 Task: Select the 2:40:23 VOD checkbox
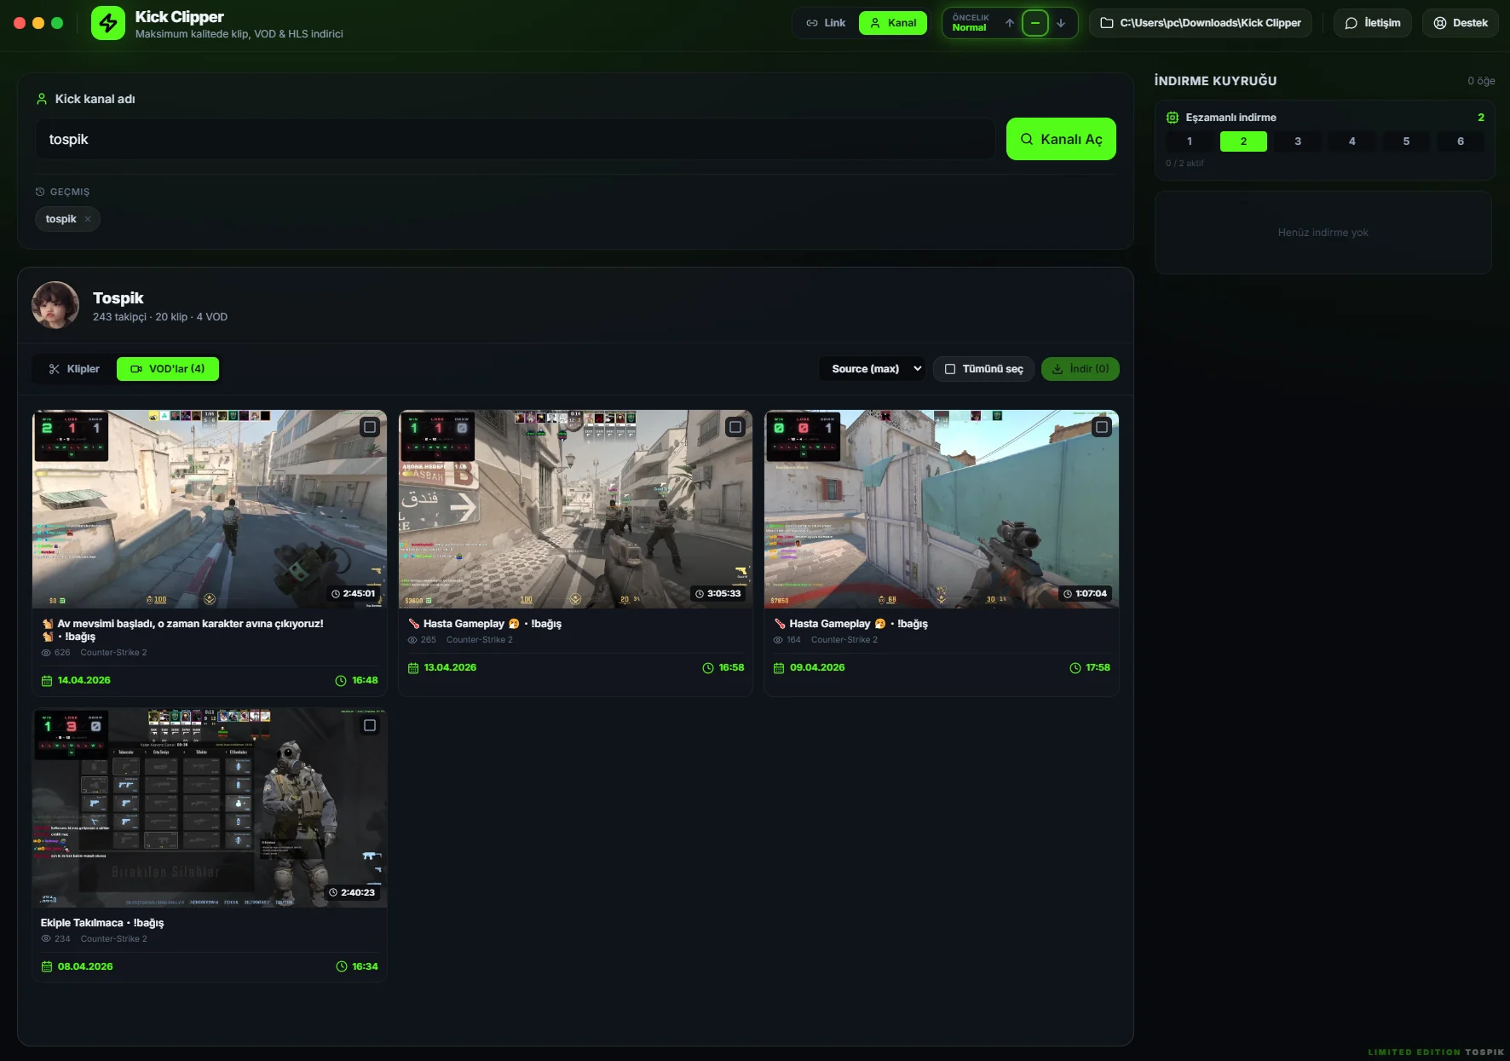pyautogui.click(x=370, y=725)
